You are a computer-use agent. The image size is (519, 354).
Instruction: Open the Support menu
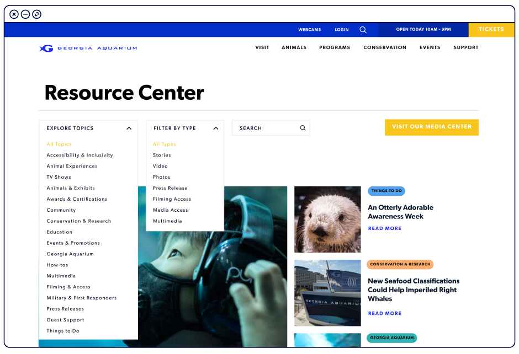point(466,47)
